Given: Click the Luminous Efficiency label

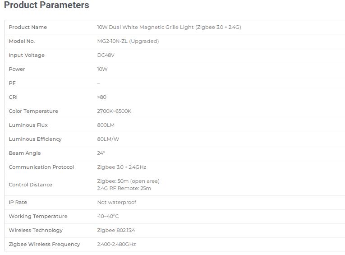Looking at the screenshot, I should coord(35,139).
